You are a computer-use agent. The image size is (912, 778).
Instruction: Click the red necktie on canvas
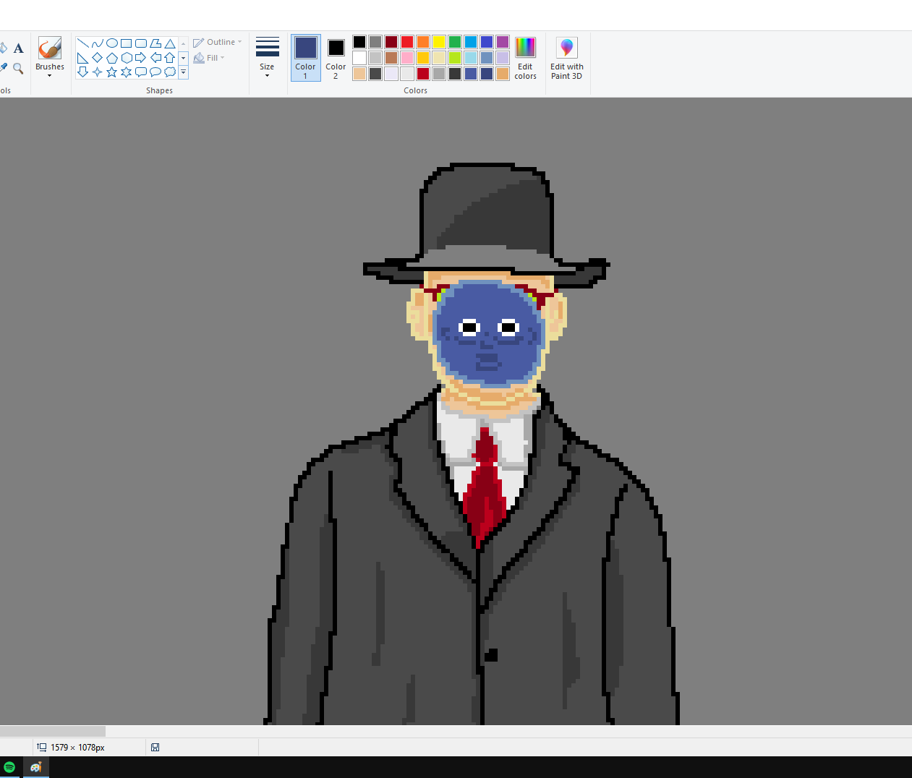[x=485, y=487]
